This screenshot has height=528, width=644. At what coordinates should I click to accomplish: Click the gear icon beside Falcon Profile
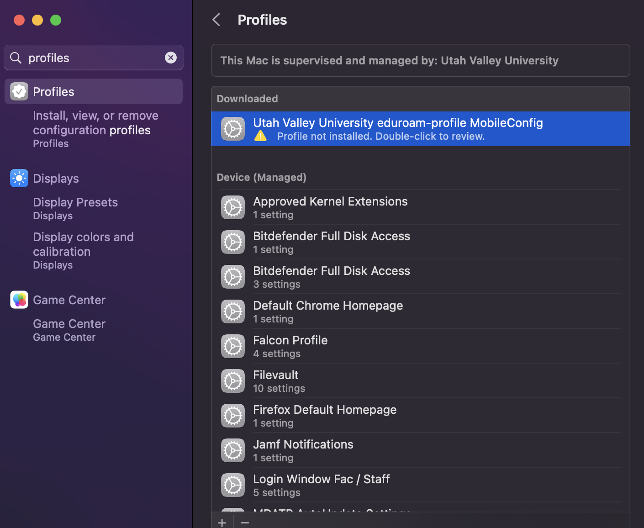point(232,346)
